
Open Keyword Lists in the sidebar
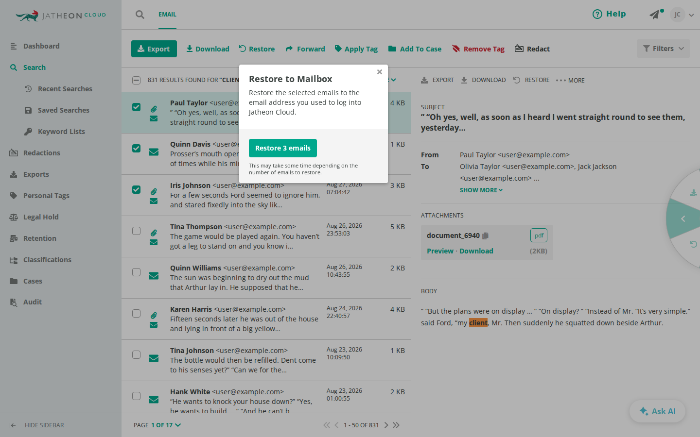(61, 132)
